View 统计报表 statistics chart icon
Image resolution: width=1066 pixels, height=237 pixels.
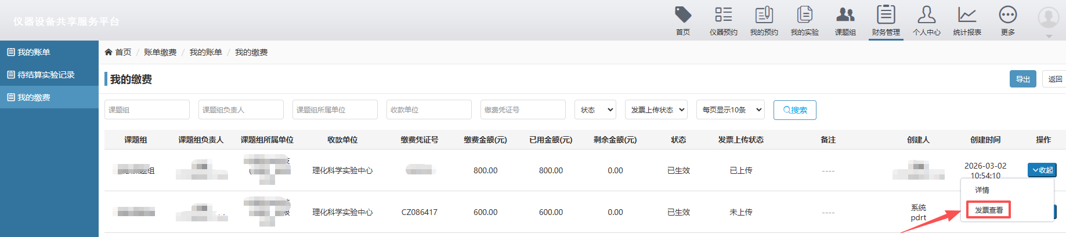point(967,15)
